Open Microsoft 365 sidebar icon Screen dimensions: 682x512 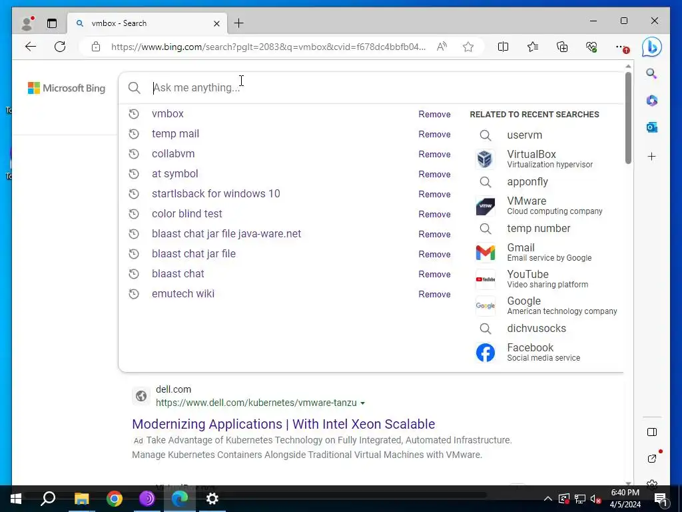[x=651, y=101]
